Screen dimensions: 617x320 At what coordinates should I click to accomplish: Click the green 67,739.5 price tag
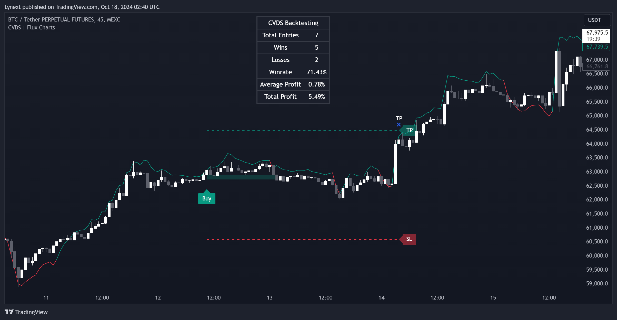click(x=596, y=47)
